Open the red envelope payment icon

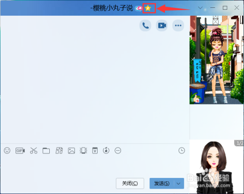coord(95,151)
